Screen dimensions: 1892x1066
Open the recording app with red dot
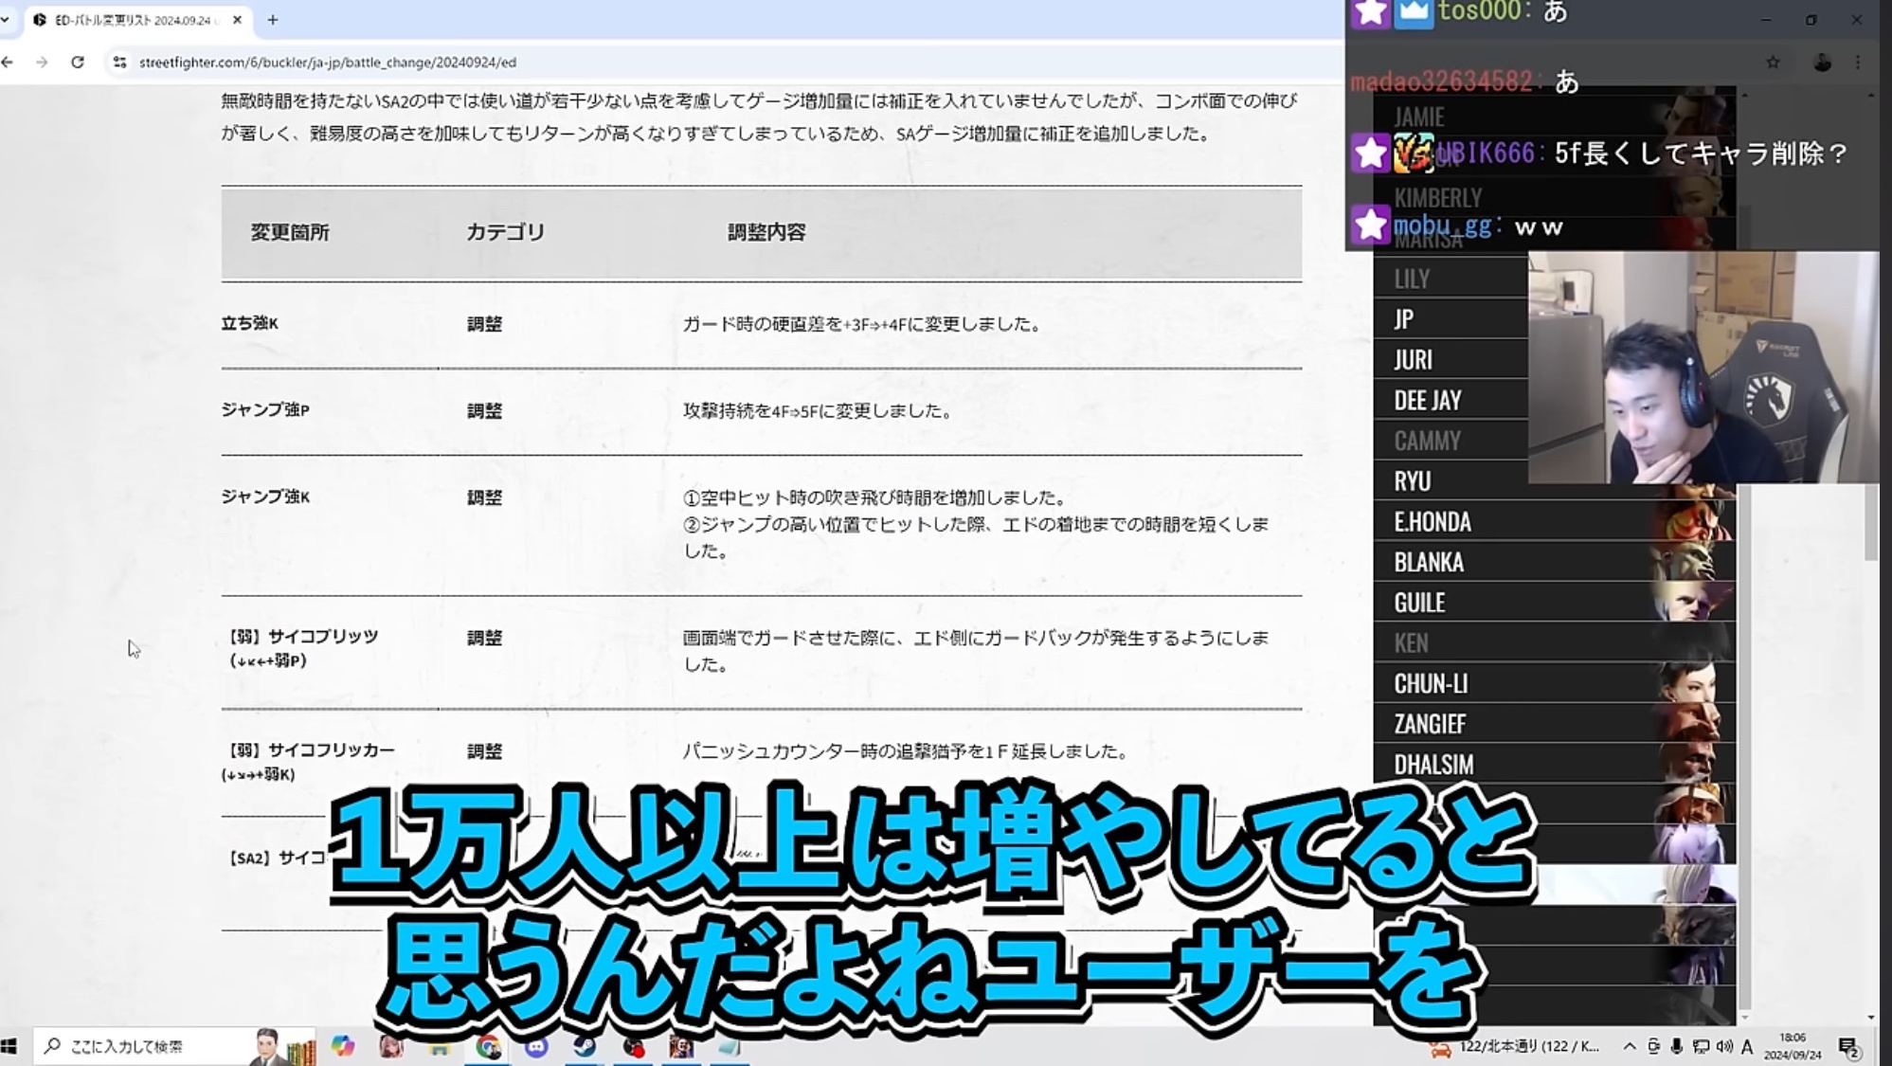633,1046
